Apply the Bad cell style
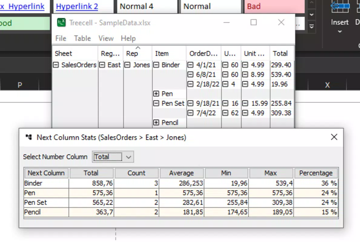Image resolution: width=360 pixels, height=242 pixels. click(275, 6)
